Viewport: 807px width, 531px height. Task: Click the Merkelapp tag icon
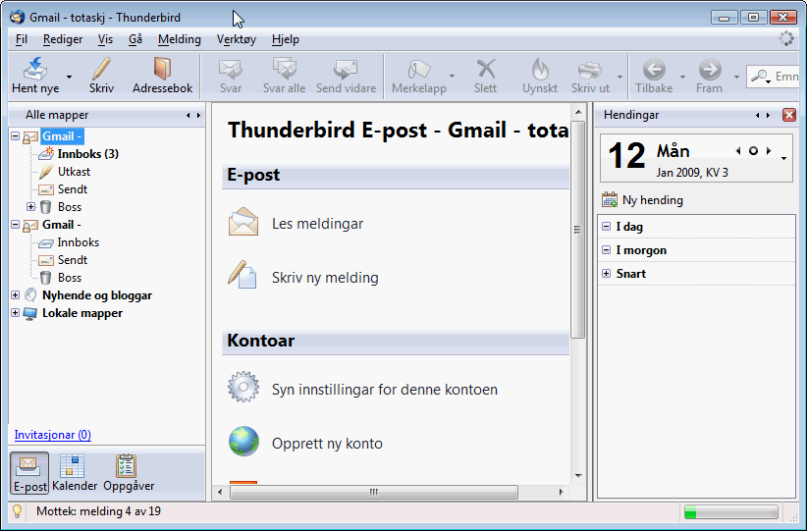[419, 69]
